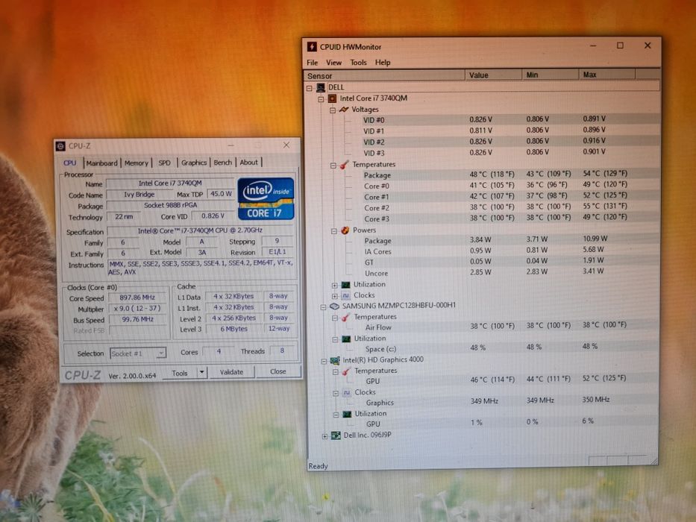Click the Min column header

pos(551,75)
